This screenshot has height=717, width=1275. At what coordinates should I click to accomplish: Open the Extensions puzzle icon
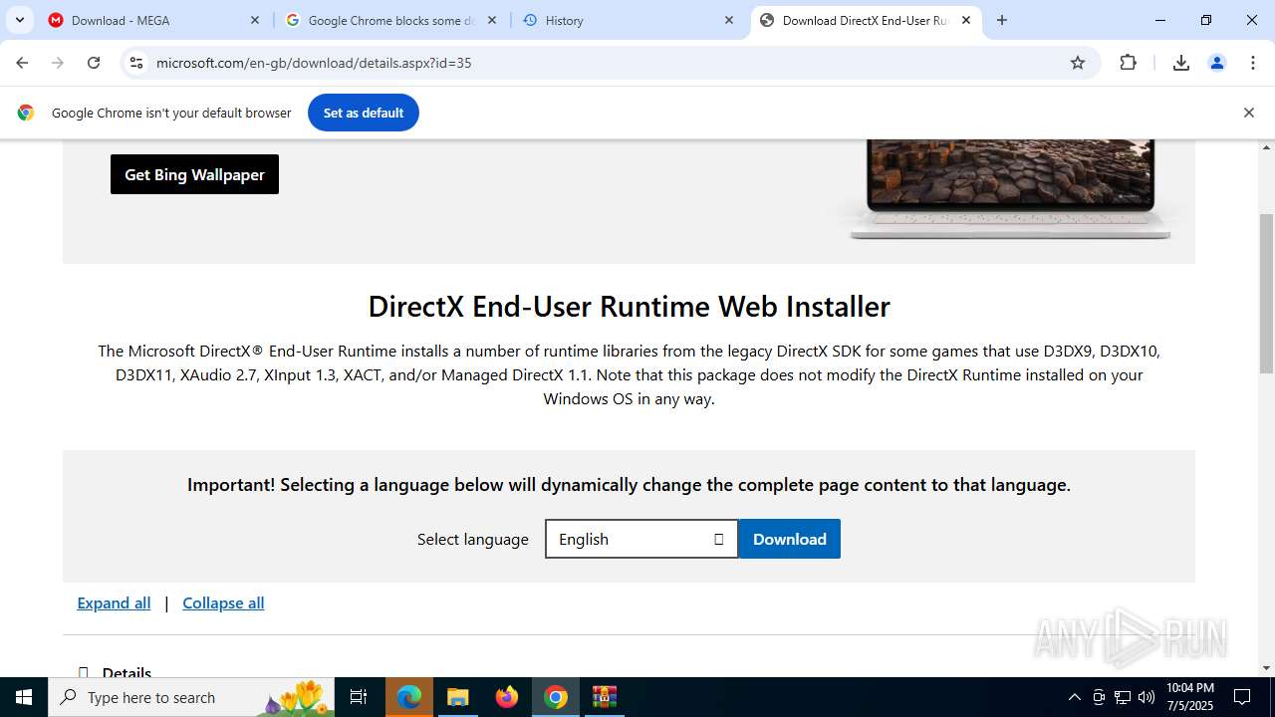[x=1129, y=63]
